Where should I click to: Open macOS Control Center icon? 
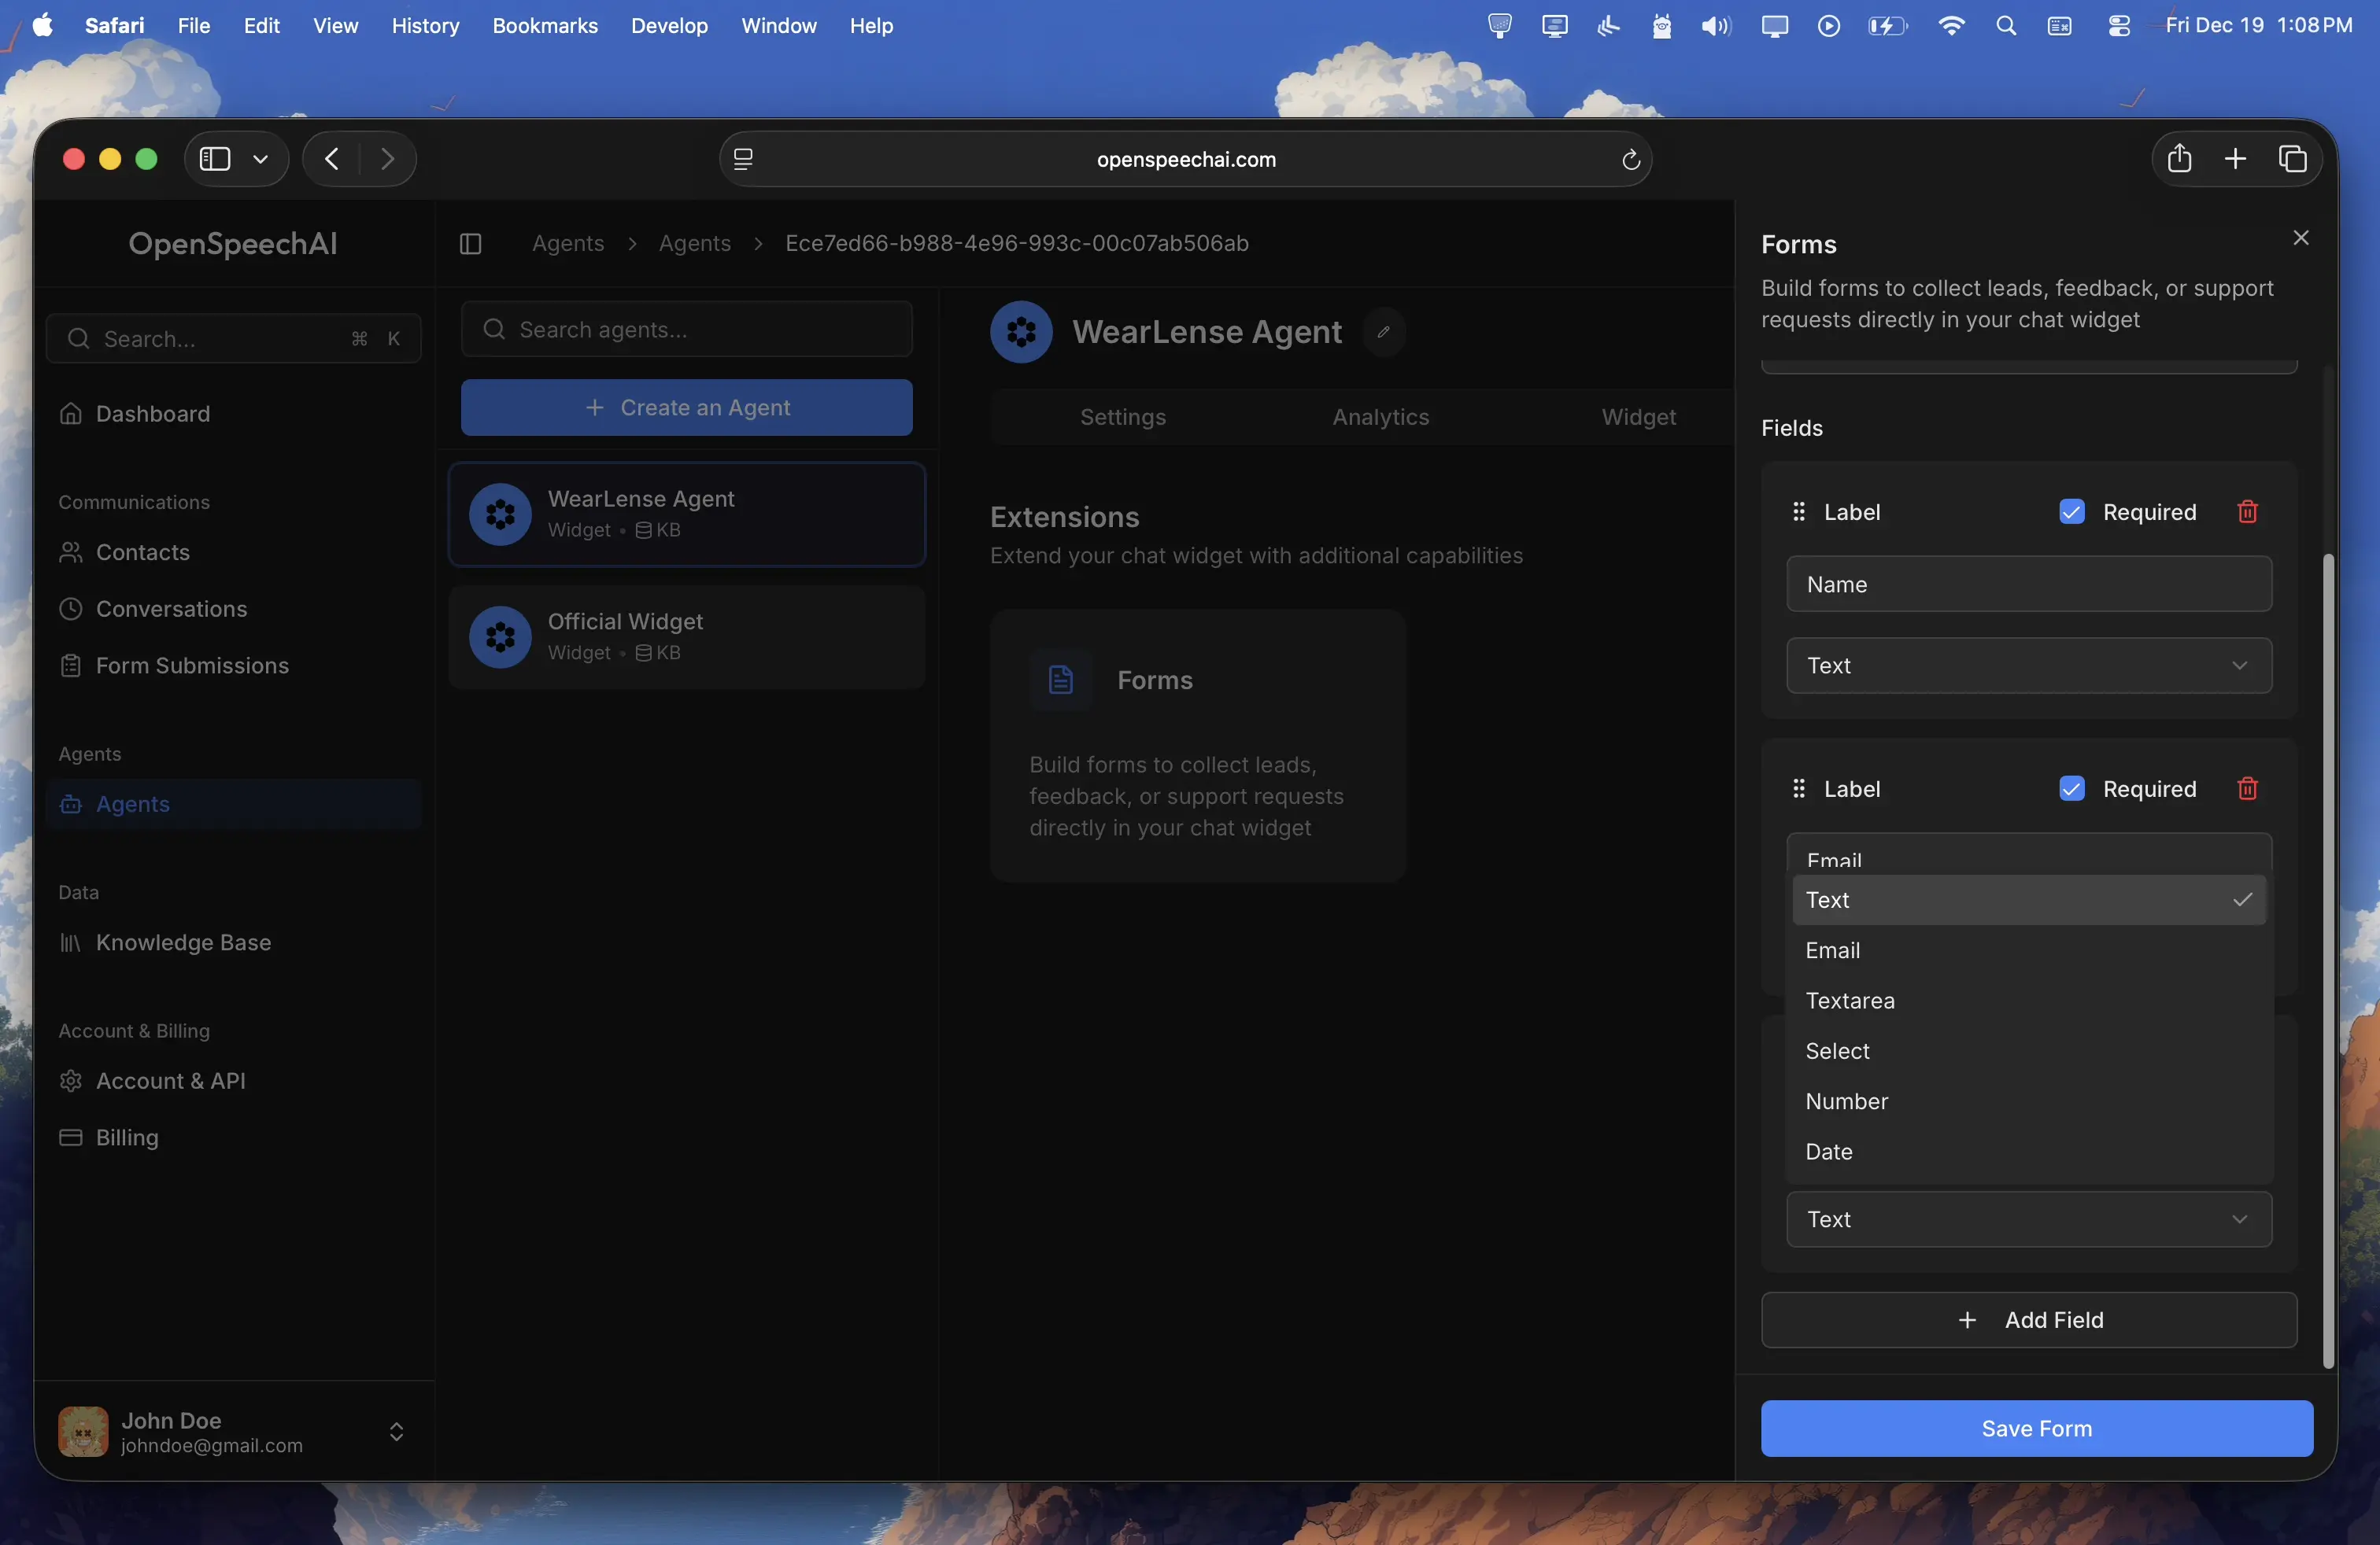tap(2119, 26)
